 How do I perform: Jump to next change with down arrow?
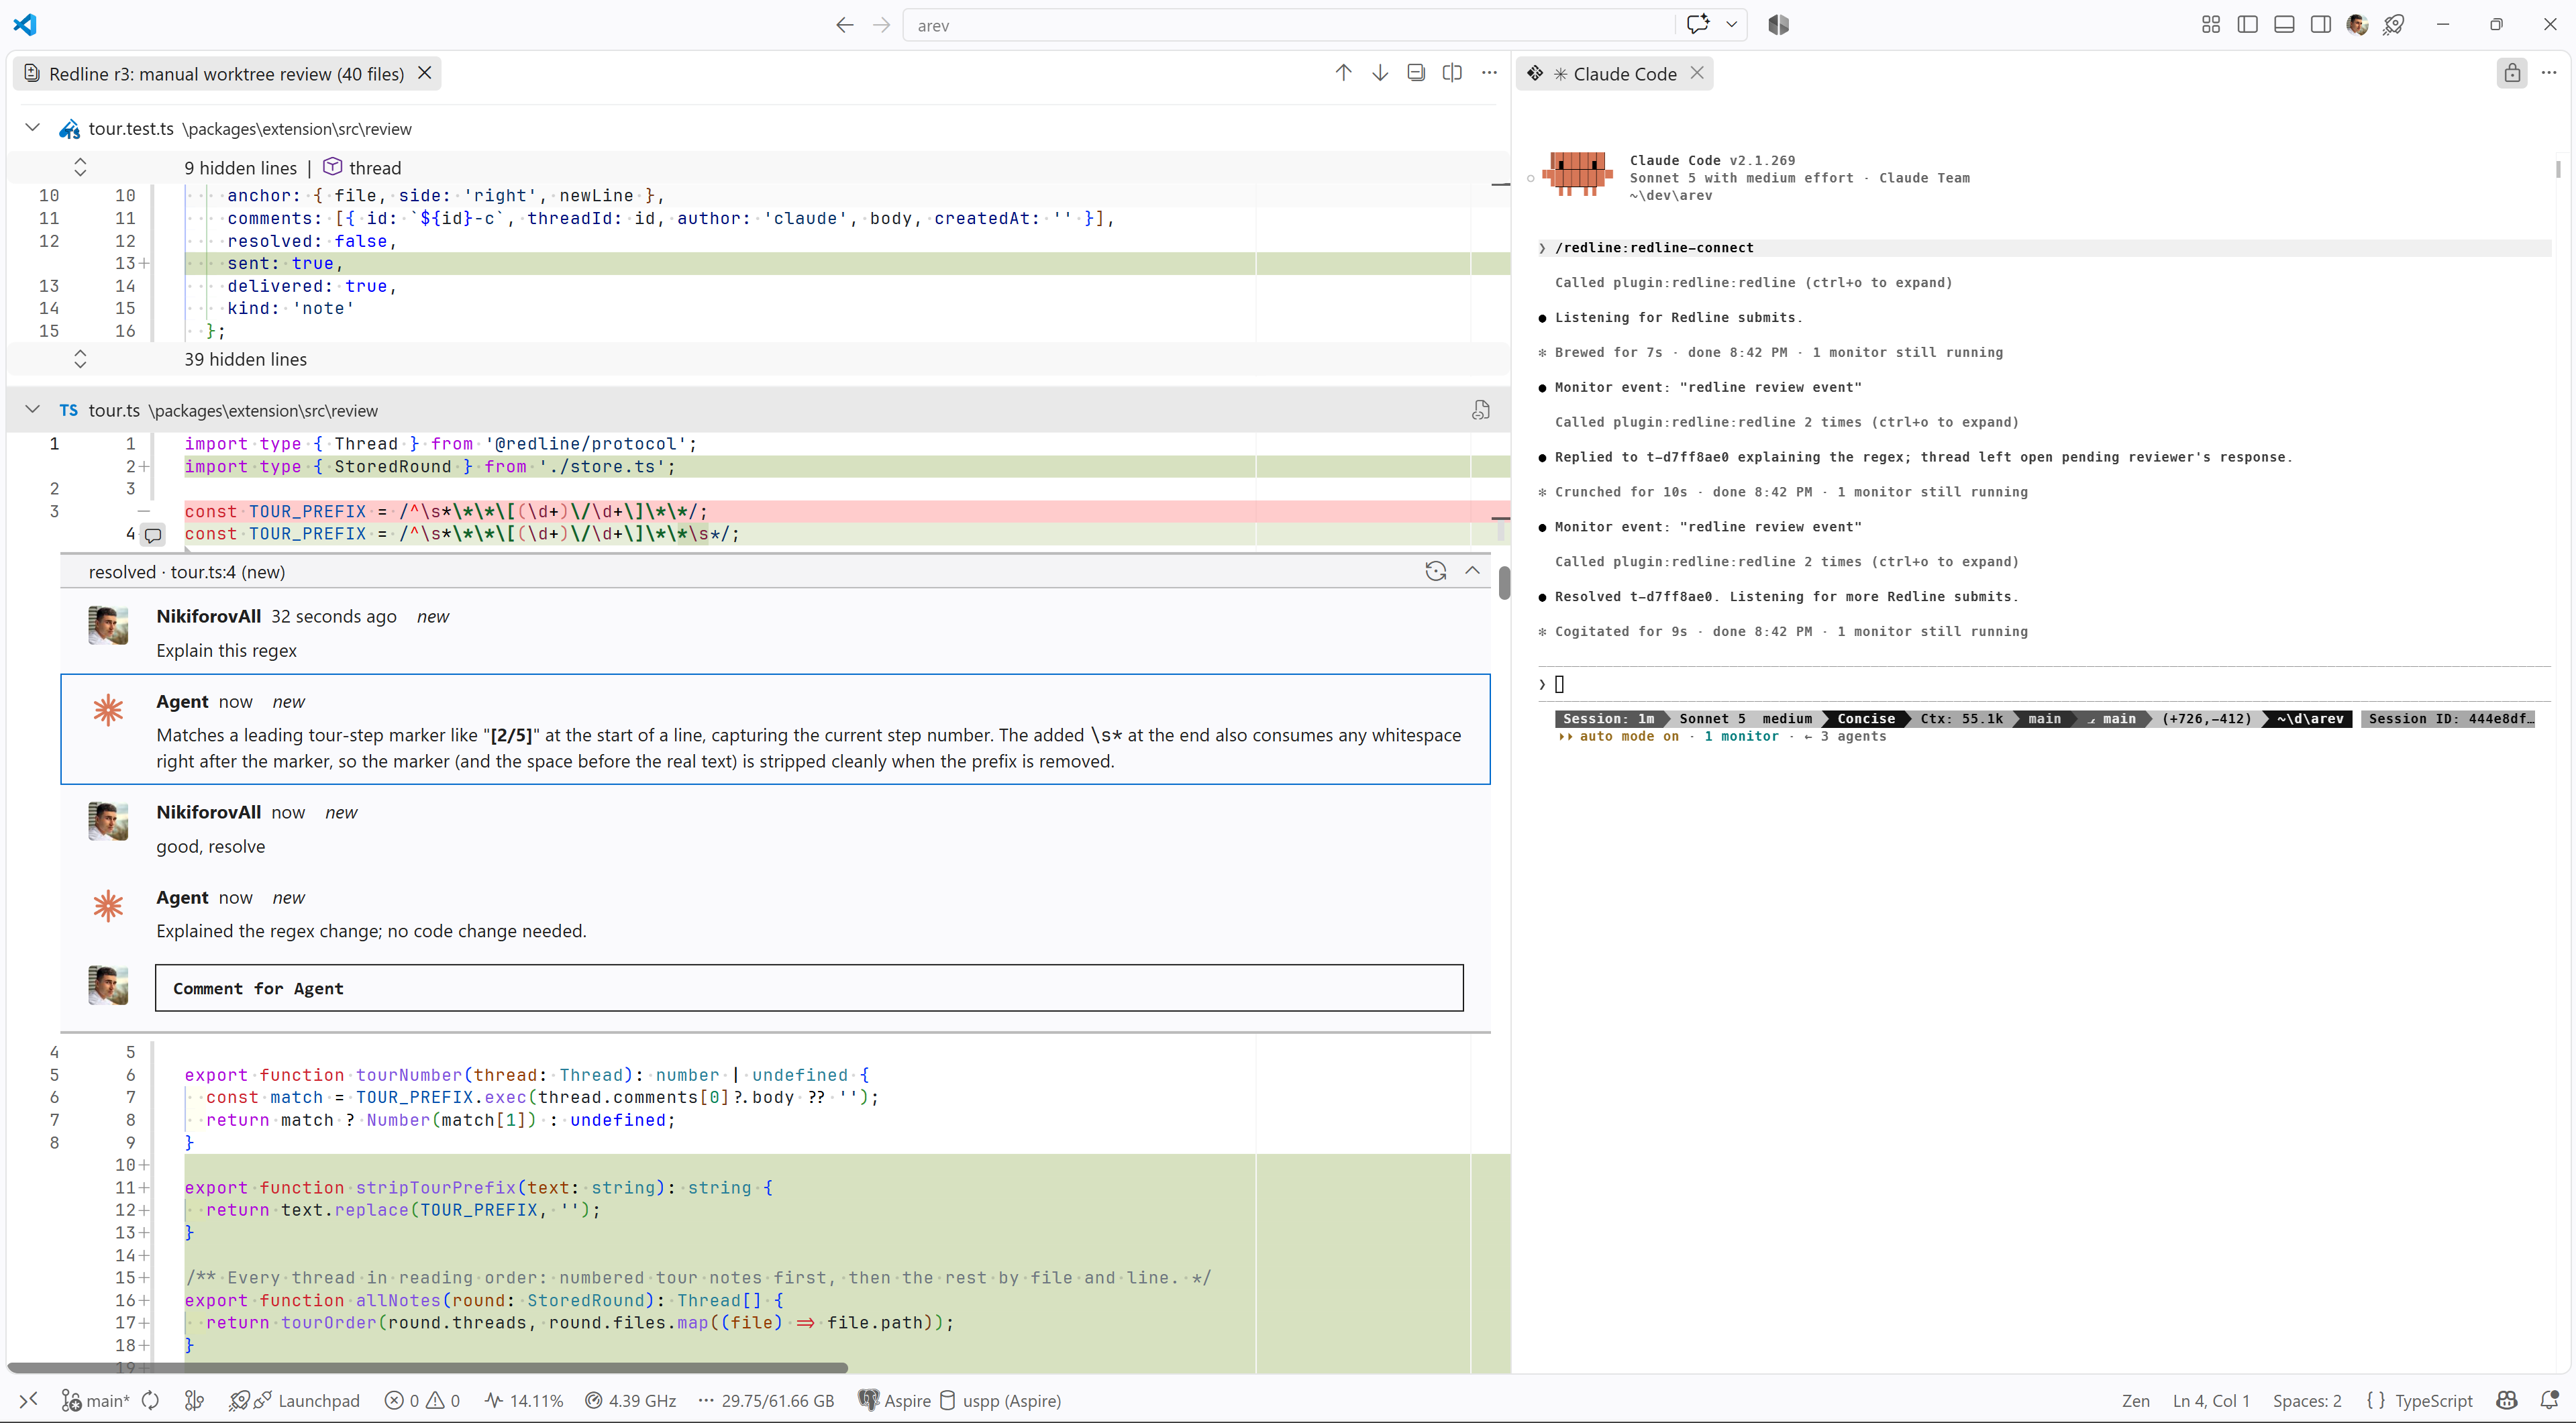[x=1380, y=73]
